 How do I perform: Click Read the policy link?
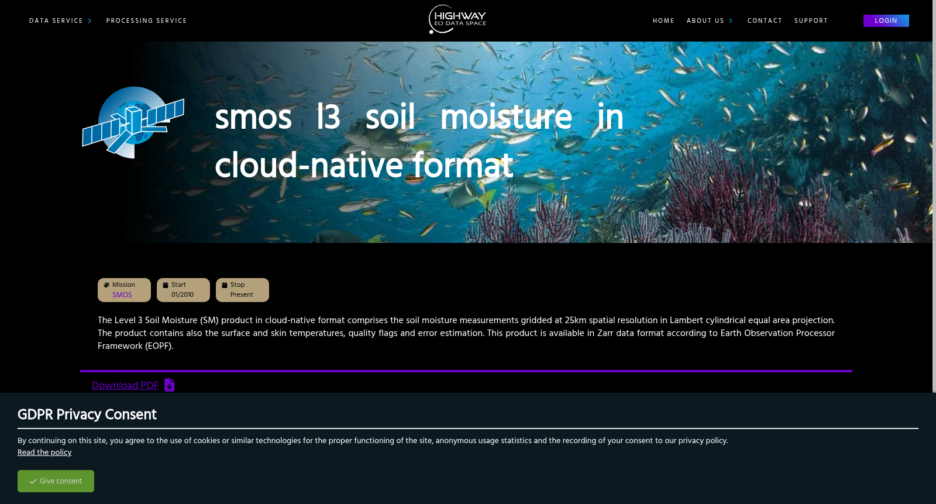click(44, 452)
